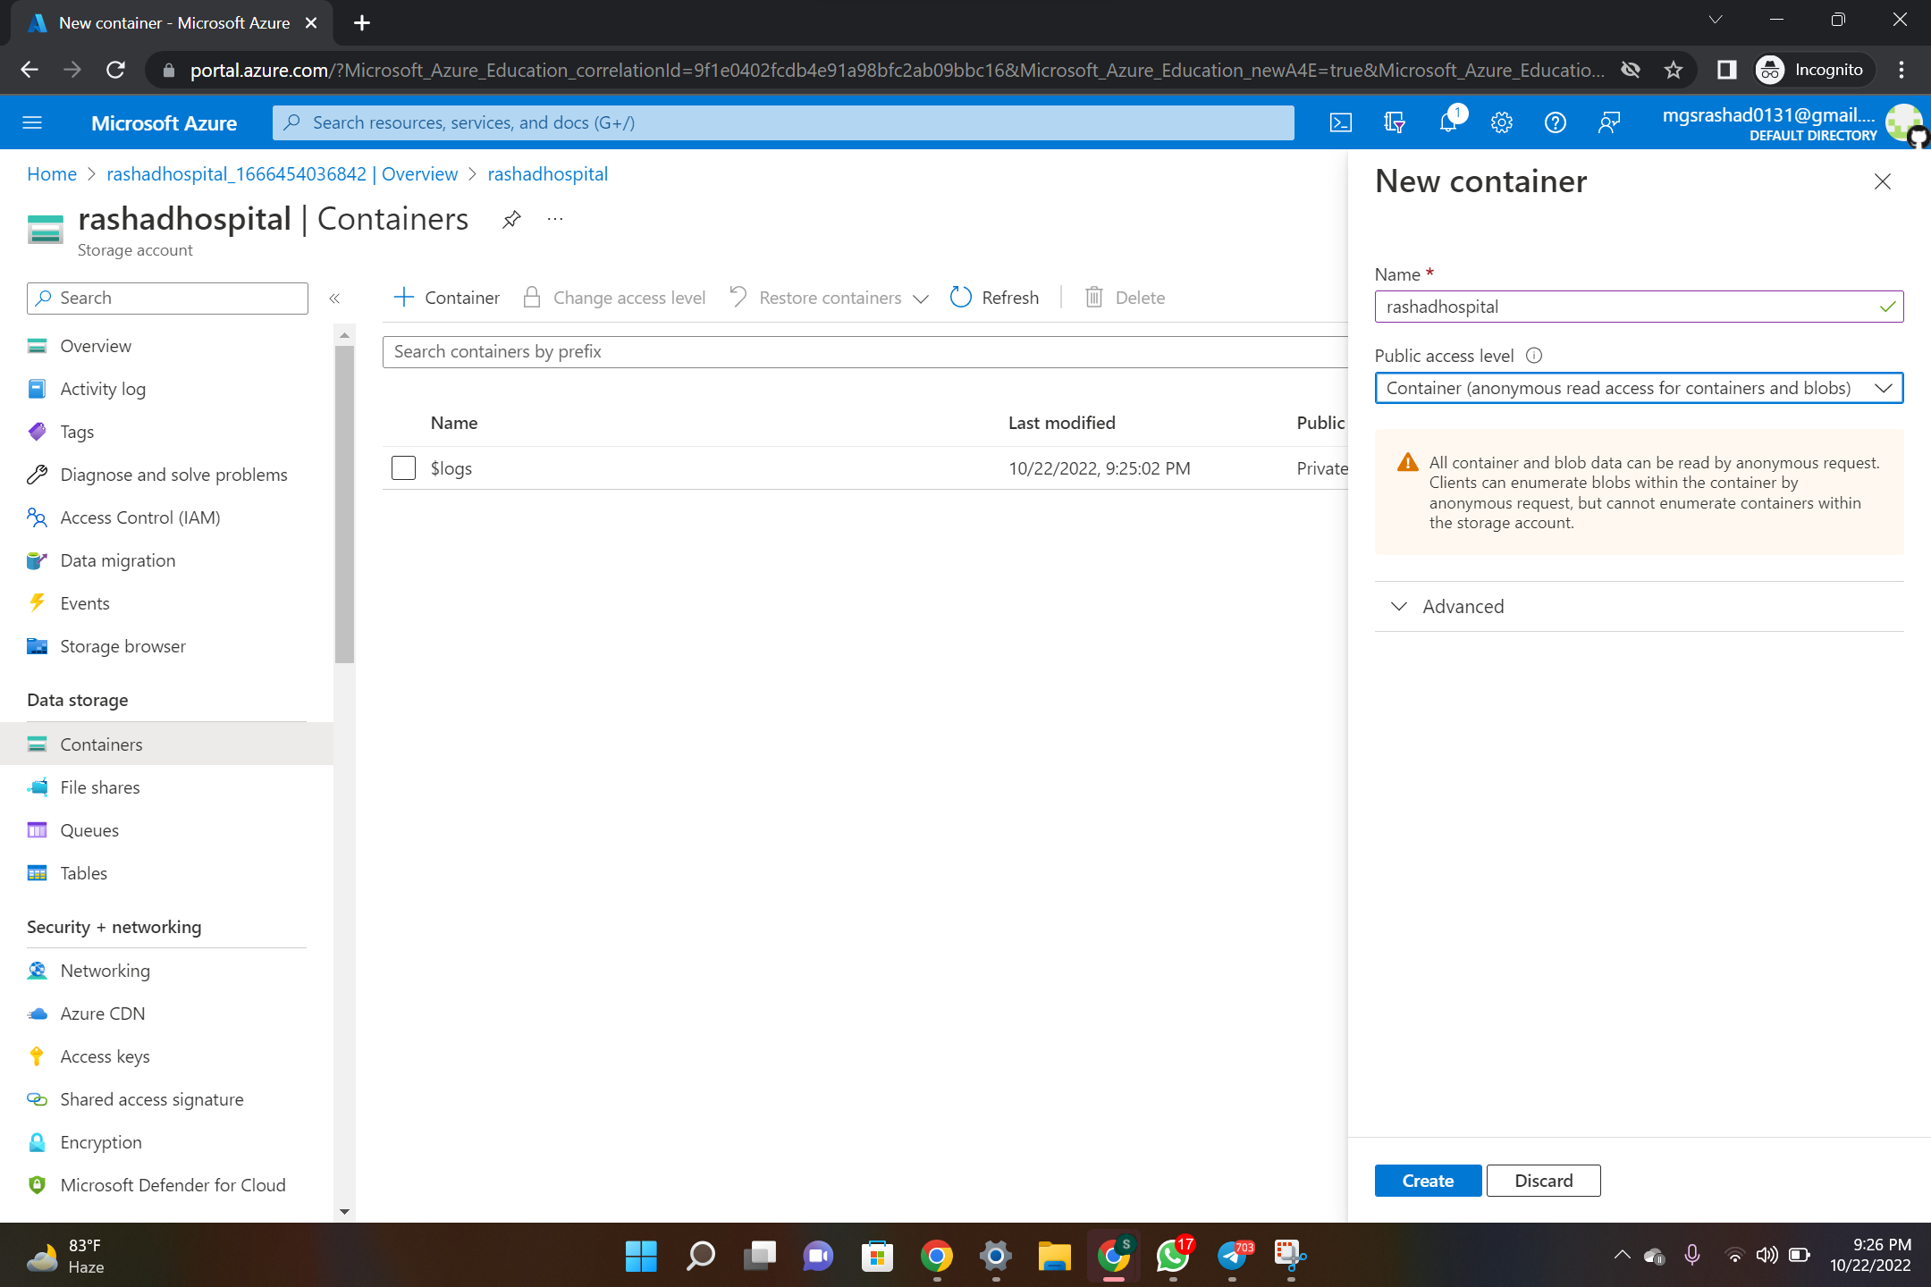Image resolution: width=1931 pixels, height=1287 pixels.
Task: Click the Home breadcrumb link
Action: click(x=51, y=174)
